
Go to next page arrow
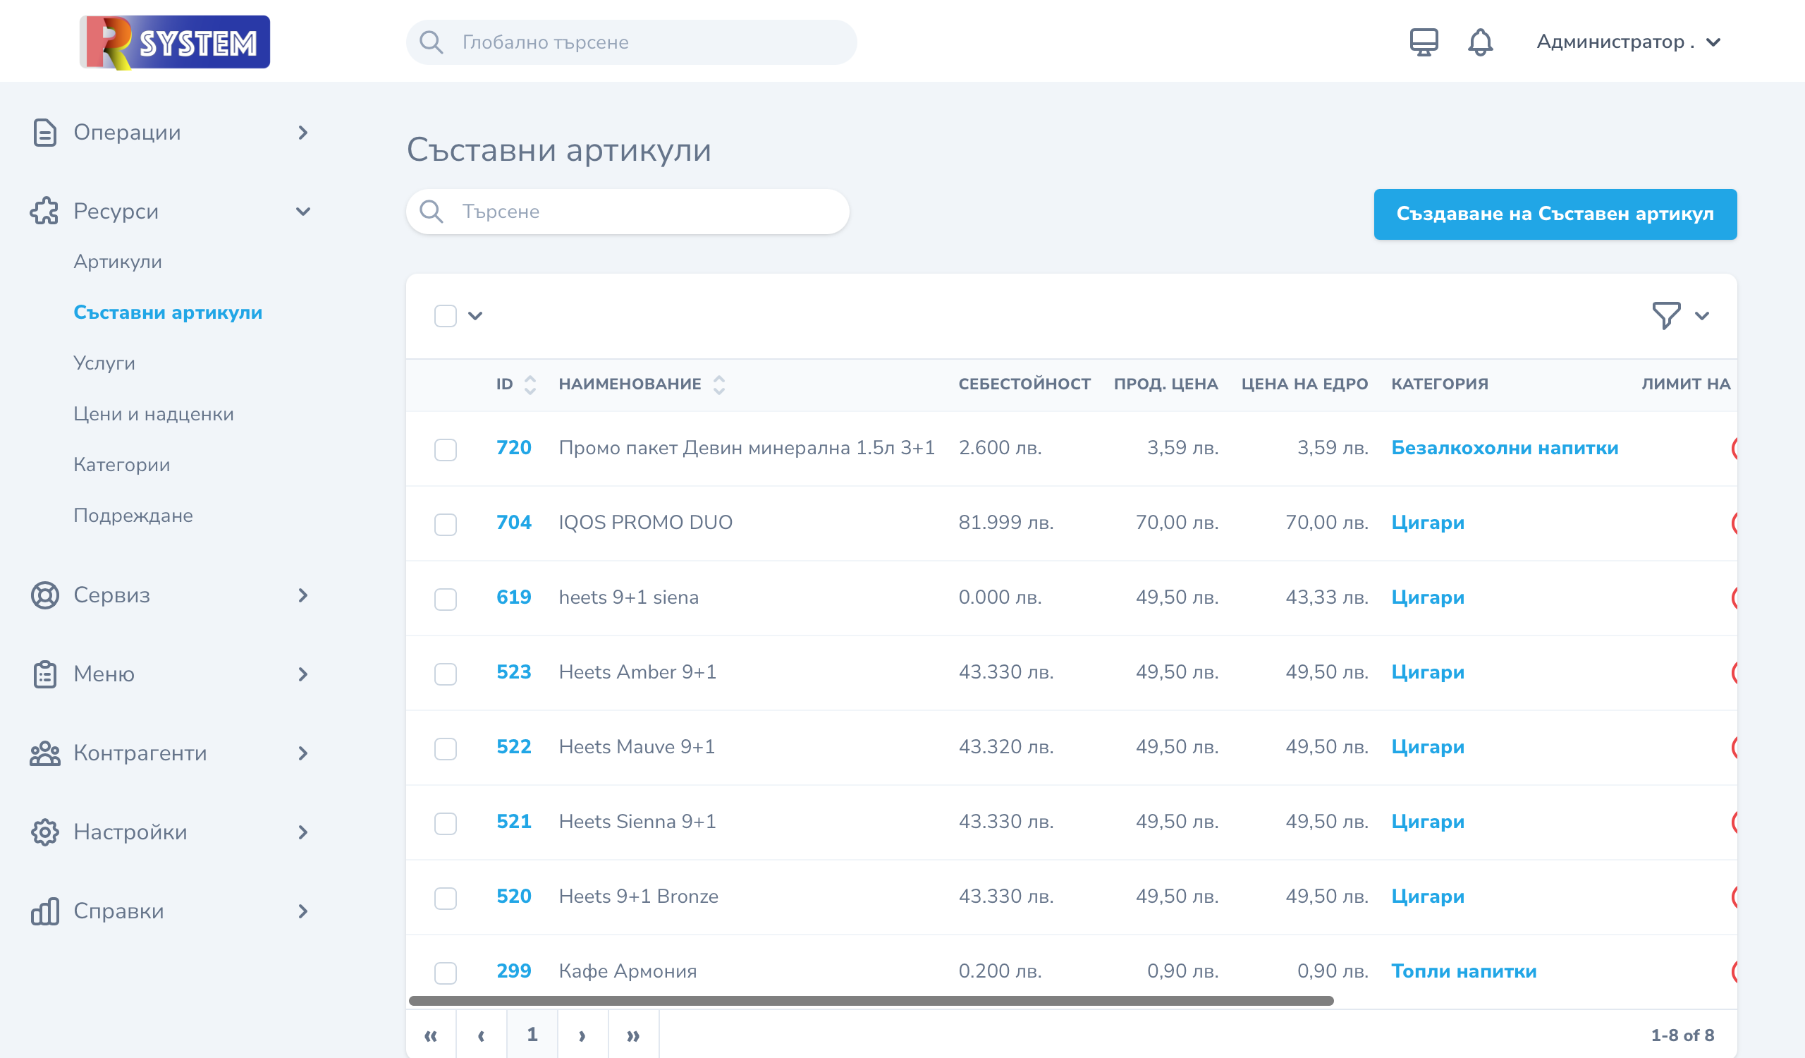(582, 1034)
